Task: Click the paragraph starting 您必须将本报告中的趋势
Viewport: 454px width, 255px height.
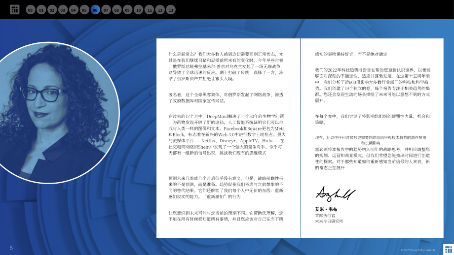Action: [x=373, y=159]
